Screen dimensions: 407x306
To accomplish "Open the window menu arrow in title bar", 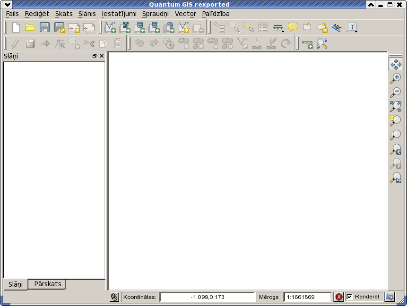I will pyautogui.click(x=8, y=4).
